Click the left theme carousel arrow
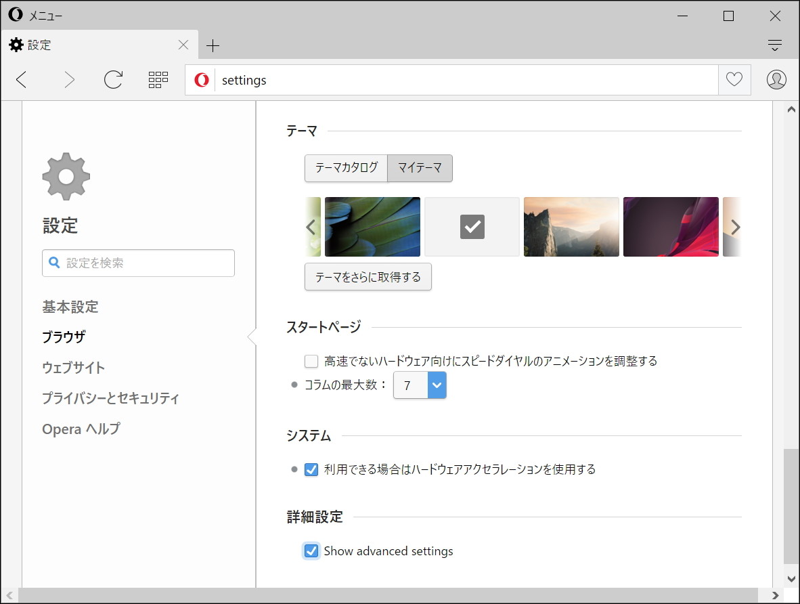This screenshot has width=800, height=604. 311,227
